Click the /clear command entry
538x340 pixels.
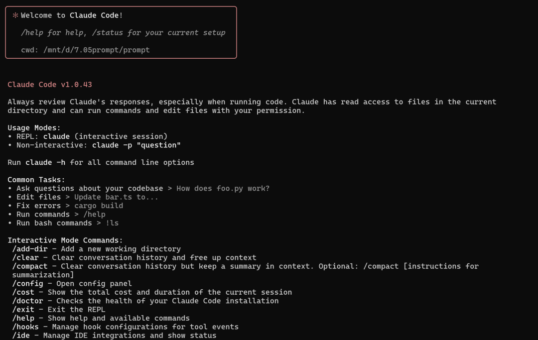(x=134, y=257)
